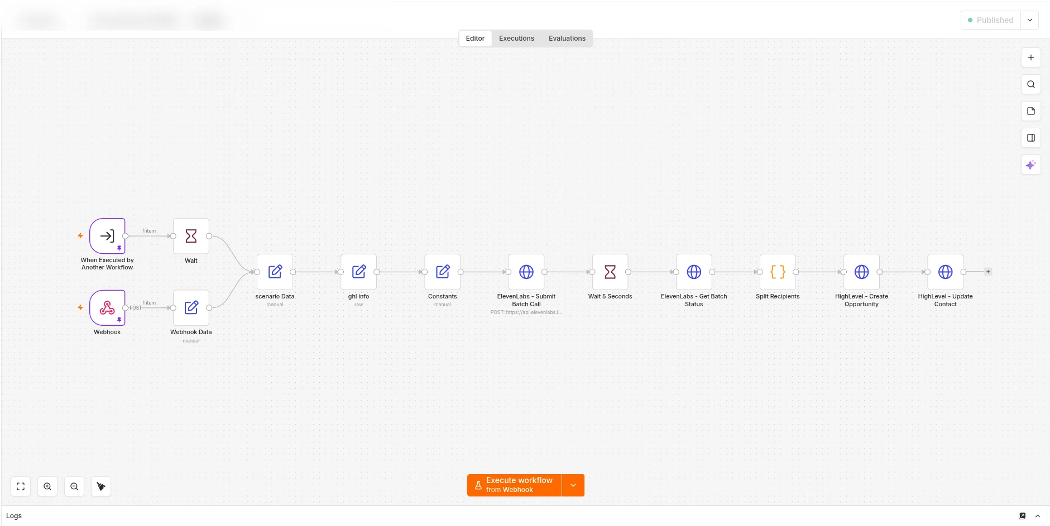The width and height of the screenshot is (1050, 526).
Task: Click Execute workflow from Webhook button
Action: tap(514, 485)
